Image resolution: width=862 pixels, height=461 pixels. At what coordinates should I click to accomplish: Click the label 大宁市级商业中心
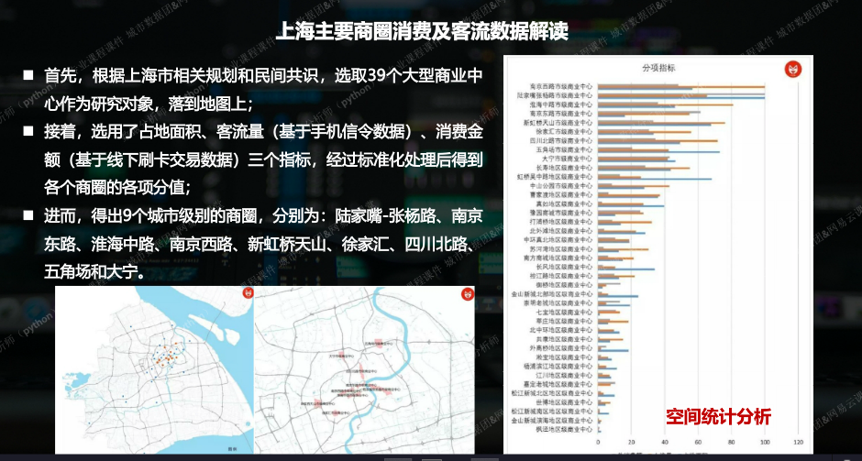(567, 159)
